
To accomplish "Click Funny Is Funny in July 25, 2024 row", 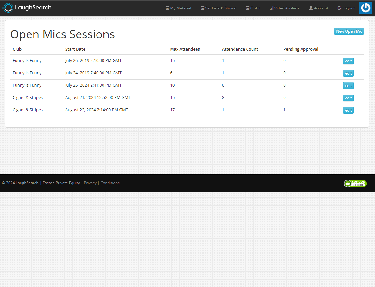I will pyautogui.click(x=27, y=85).
